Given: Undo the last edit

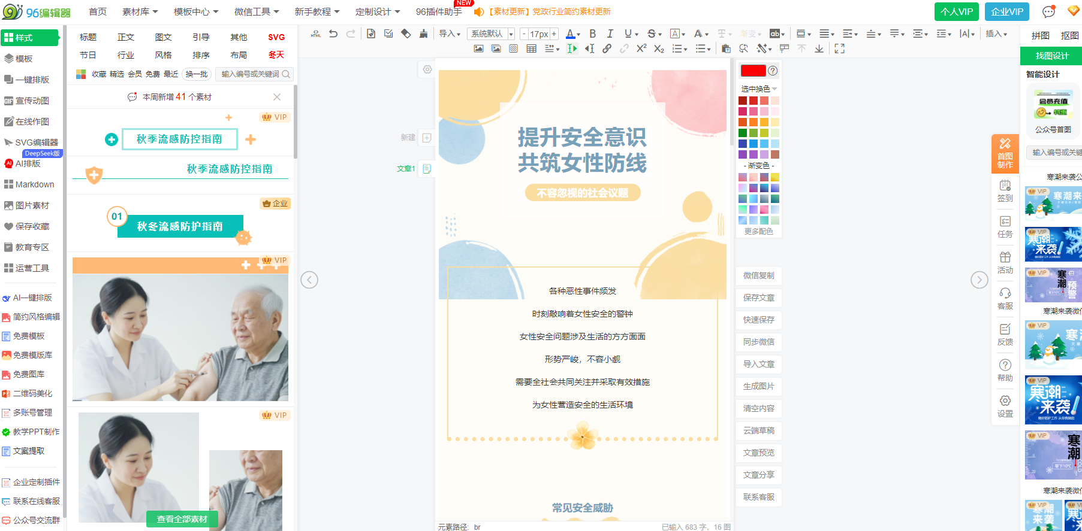Looking at the screenshot, I should click(x=333, y=34).
